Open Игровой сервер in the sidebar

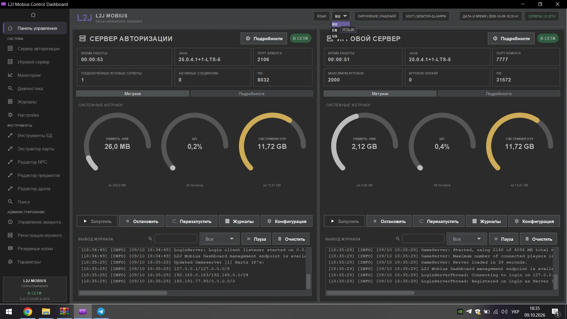(35, 62)
